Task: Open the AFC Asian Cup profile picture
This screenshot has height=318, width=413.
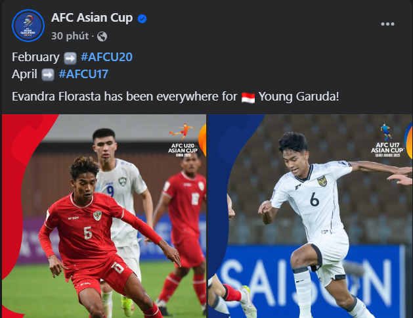Action: [28, 26]
